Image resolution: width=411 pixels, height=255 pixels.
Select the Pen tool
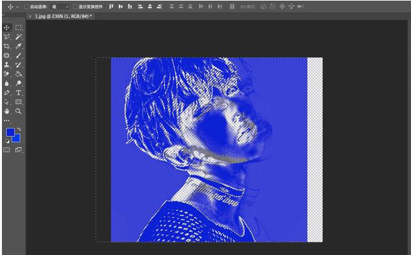point(6,92)
